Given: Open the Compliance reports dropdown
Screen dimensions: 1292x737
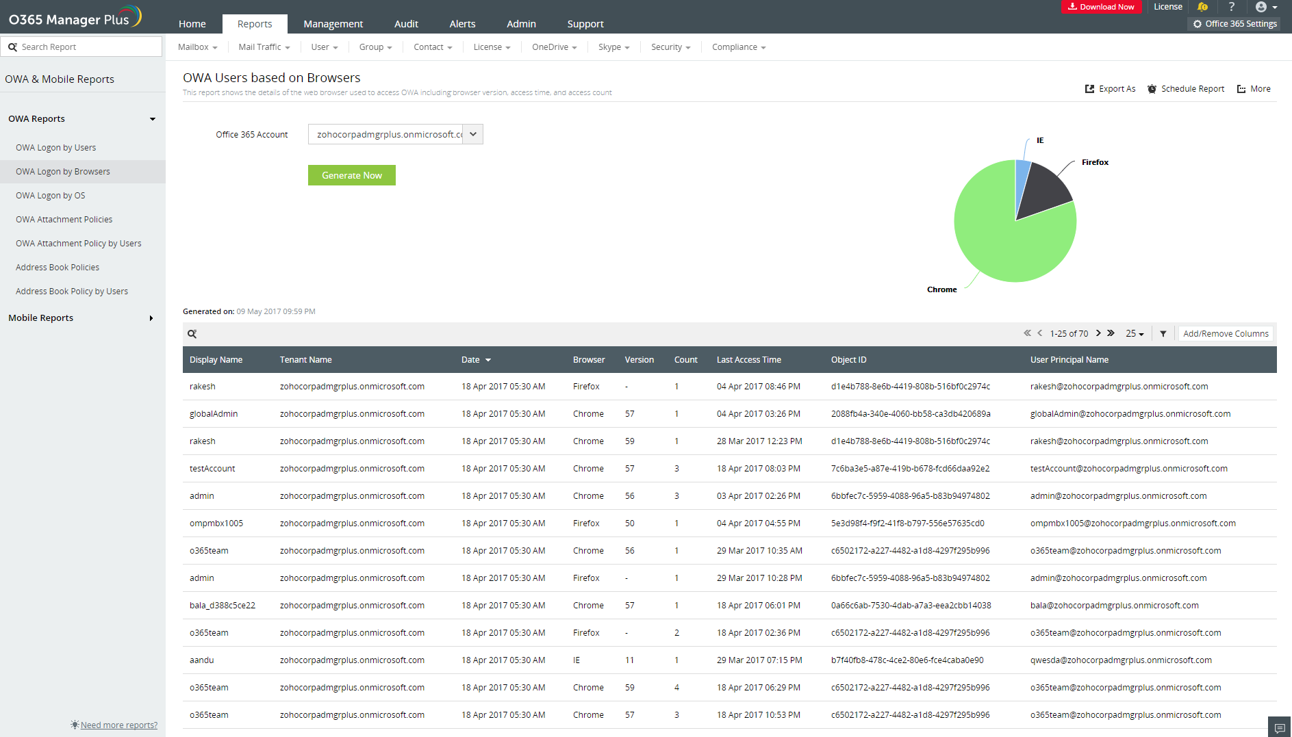Looking at the screenshot, I should coord(739,47).
